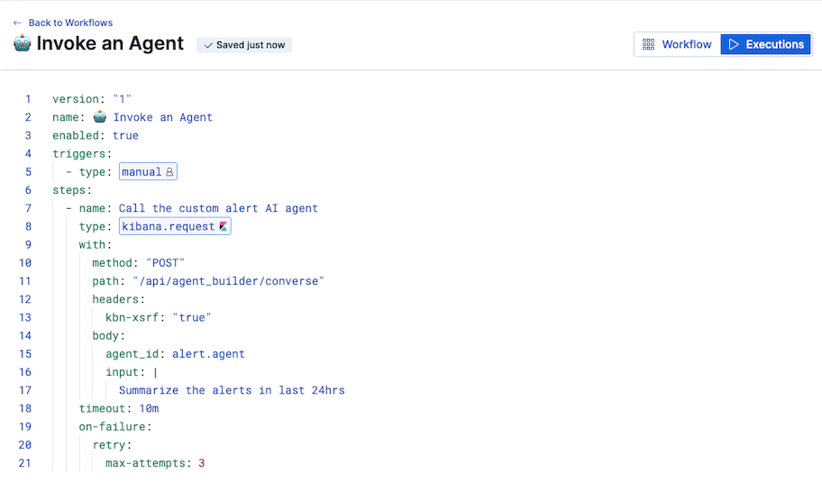Viewport: 822px width, 482px height.
Task: Click line number 7 in the gutter
Action: point(28,209)
